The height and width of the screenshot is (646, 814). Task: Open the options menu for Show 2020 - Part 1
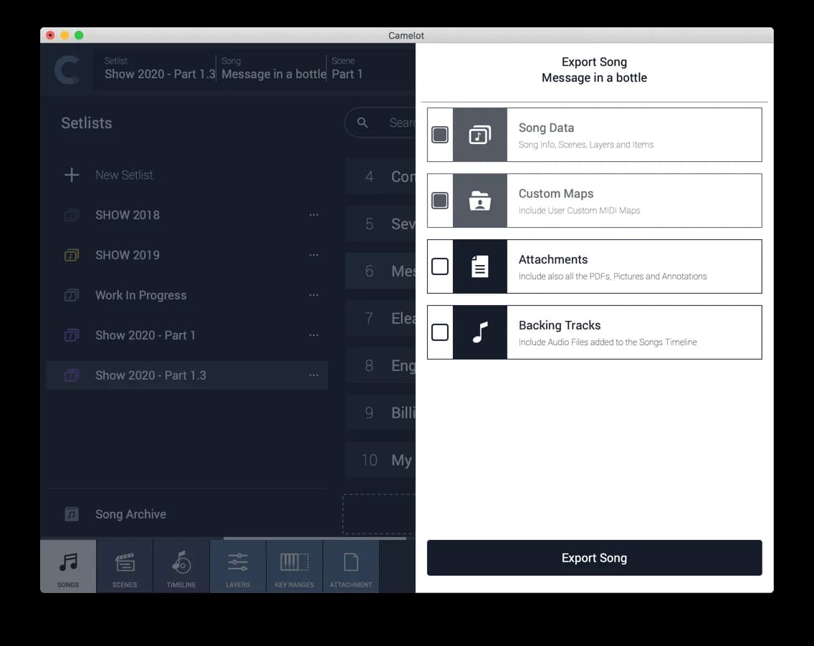(313, 334)
